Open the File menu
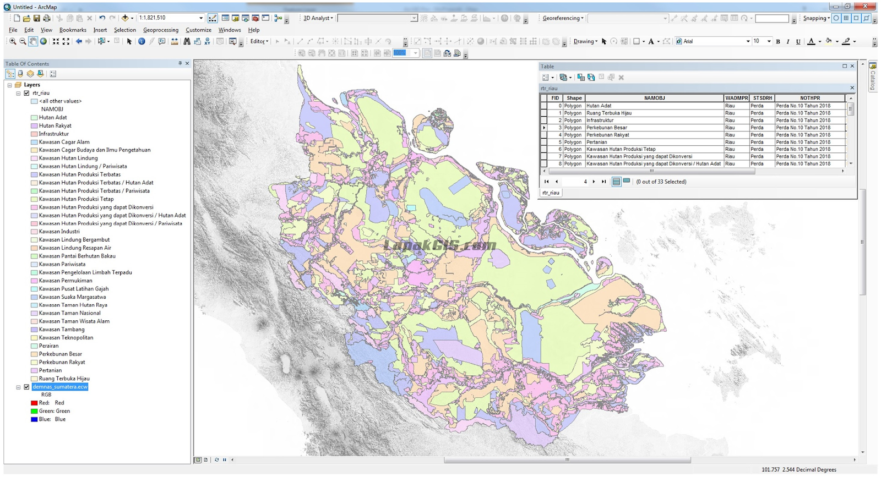 pyautogui.click(x=13, y=30)
